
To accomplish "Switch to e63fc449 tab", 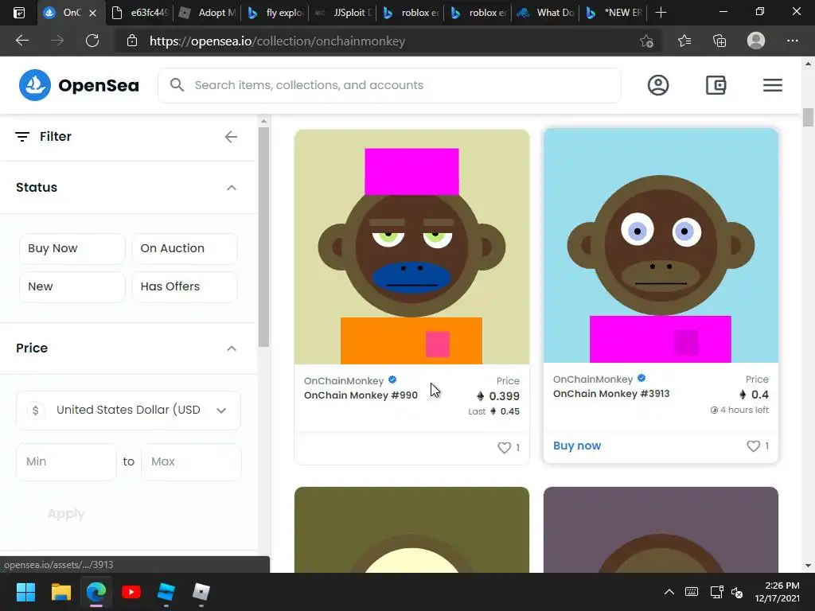I will coord(140,13).
